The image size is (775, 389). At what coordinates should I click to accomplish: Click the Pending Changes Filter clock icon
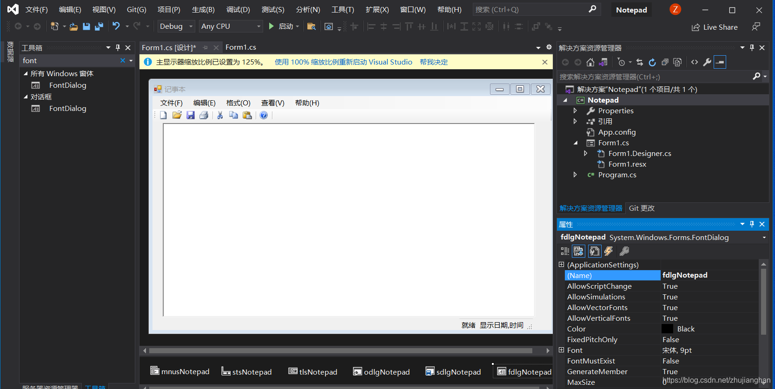coord(621,62)
